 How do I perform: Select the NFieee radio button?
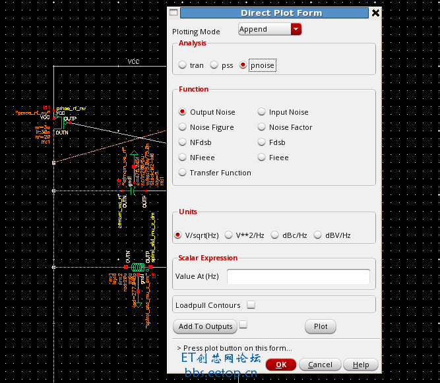click(x=182, y=158)
